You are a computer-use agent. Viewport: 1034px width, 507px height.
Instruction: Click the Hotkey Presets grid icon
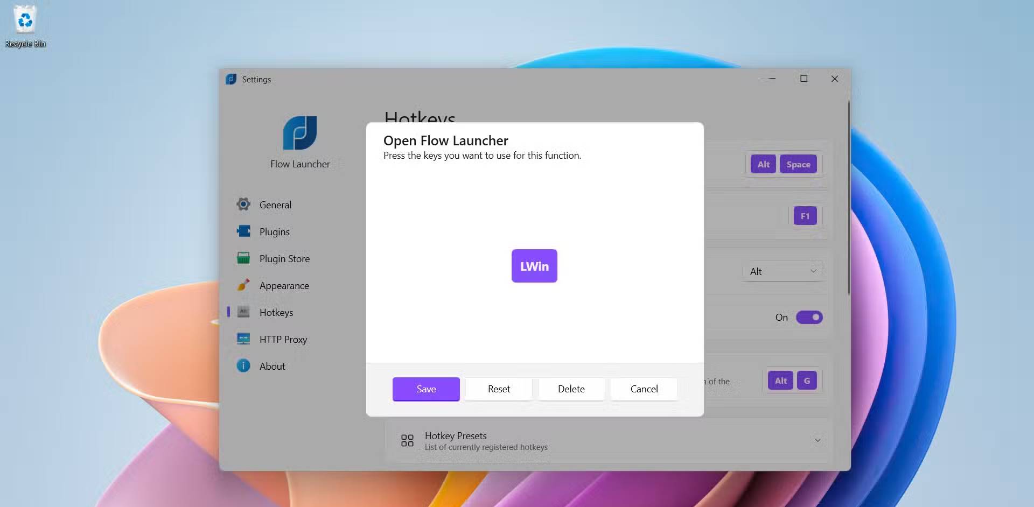click(407, 441)
